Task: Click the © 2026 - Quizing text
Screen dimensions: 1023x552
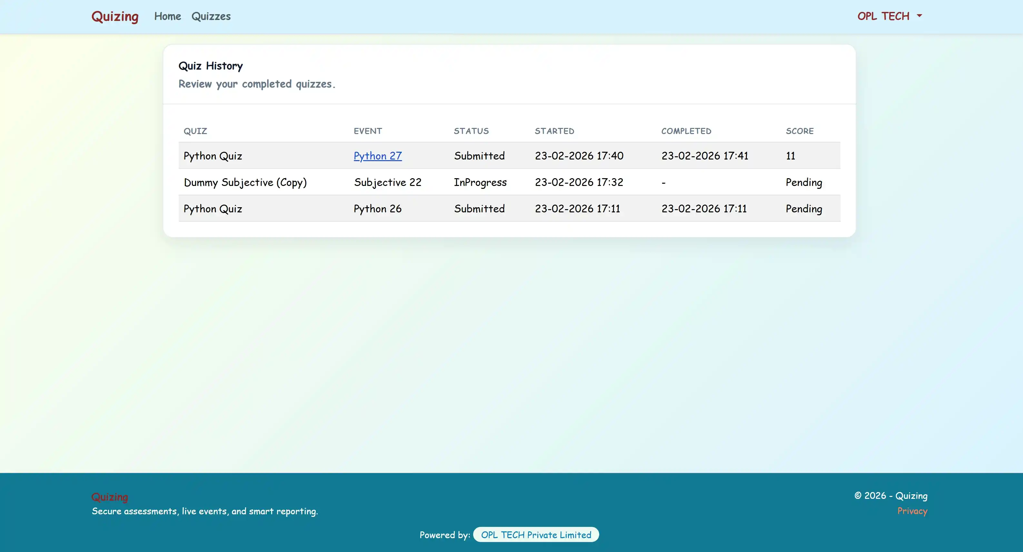Action: point(891,496)
